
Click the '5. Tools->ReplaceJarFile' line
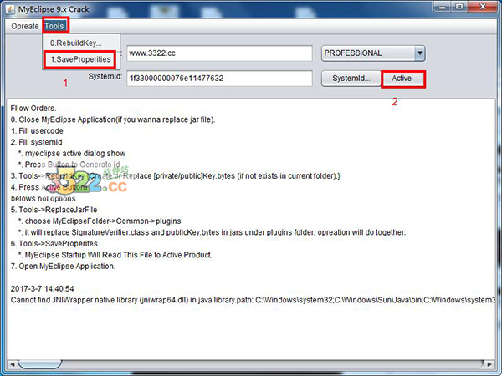(54, 210)
